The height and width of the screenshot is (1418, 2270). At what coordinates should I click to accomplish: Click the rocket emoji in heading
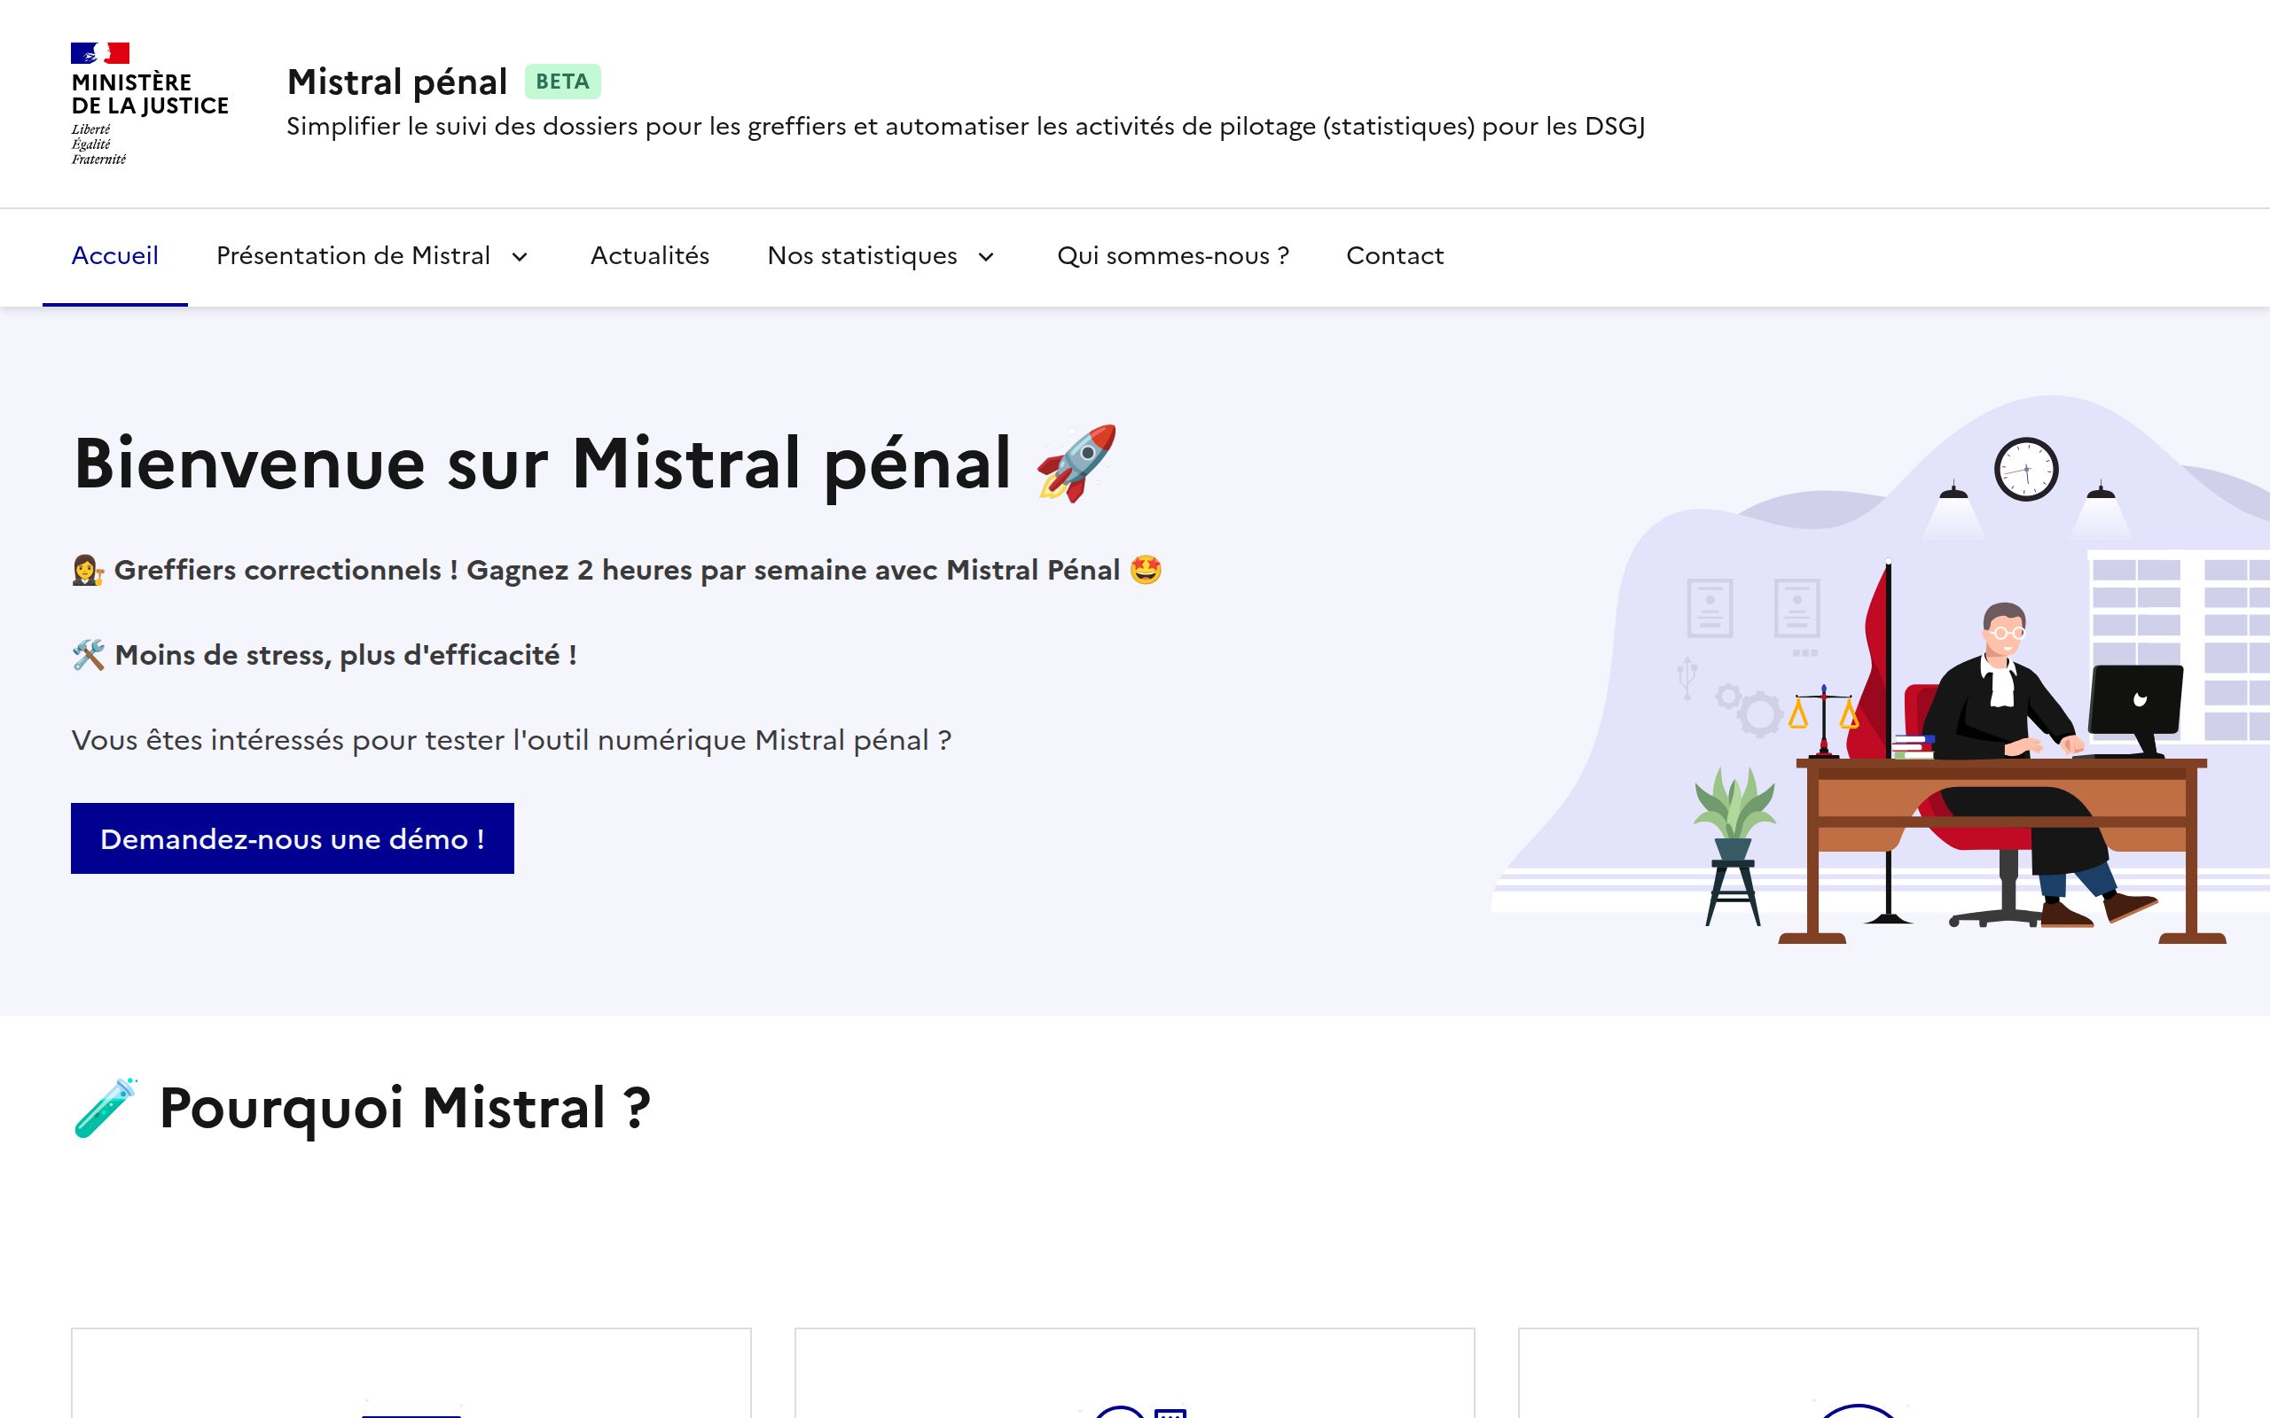click(x=1076, y=464)
